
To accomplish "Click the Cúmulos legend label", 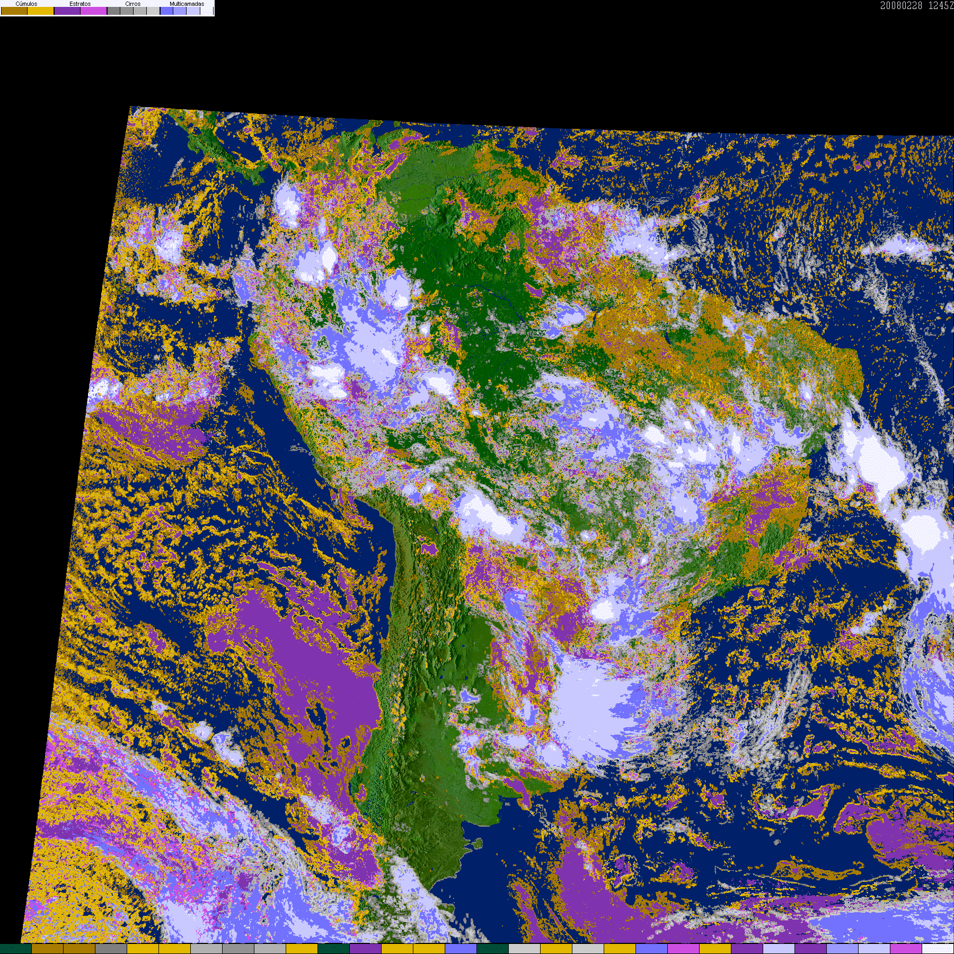I will pos(26,4).
